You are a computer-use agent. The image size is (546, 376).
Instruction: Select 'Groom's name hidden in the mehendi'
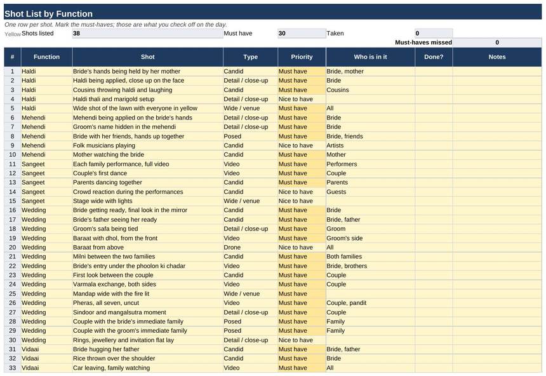tap(148, 127)
